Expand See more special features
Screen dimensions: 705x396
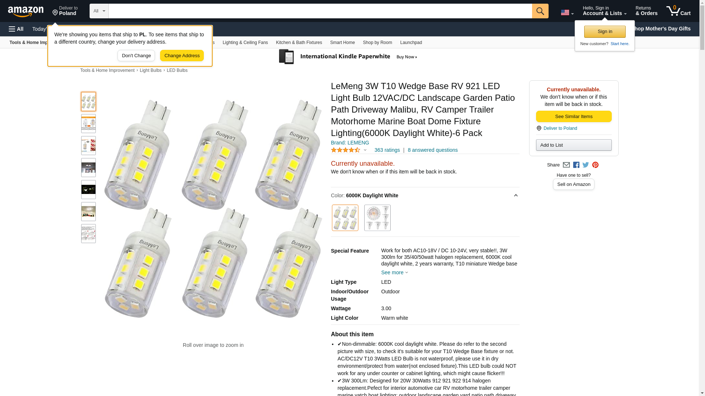(394, 272)
